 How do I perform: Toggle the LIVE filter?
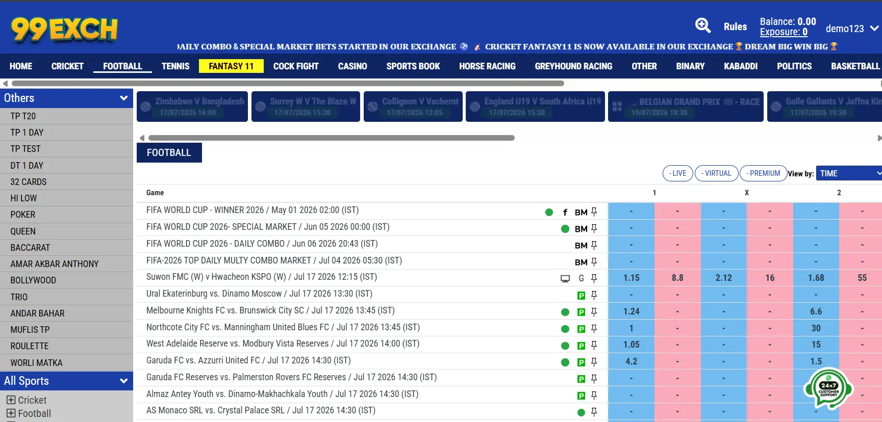point(678,173)
